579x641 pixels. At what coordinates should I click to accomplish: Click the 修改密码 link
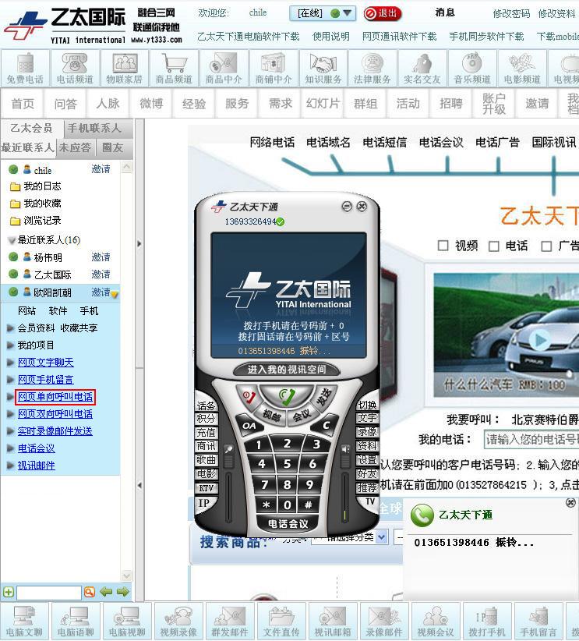(511, 14)
